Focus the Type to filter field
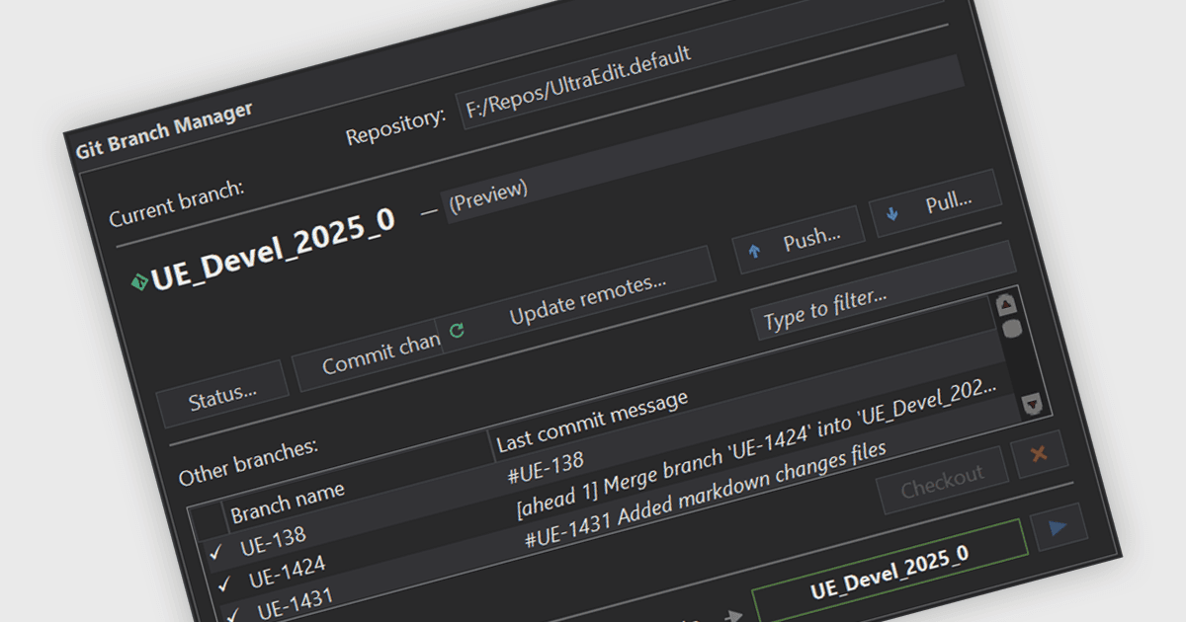 (884, 292)
